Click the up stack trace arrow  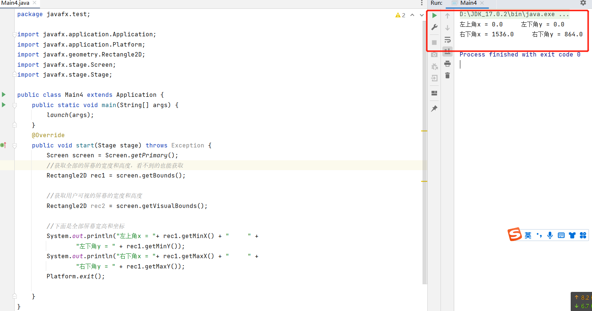click(x=447, y=16)
